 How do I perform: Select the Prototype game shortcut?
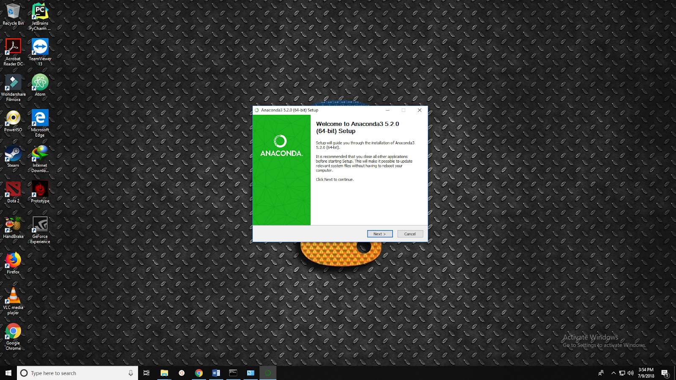[x=40, y=192]
